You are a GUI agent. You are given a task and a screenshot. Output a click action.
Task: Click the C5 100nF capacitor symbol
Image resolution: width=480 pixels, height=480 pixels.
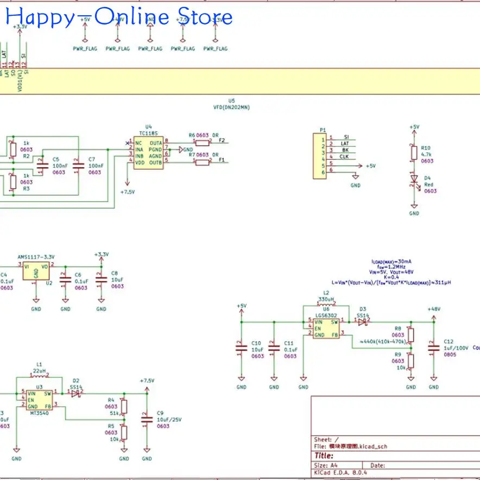click(42, 166)
